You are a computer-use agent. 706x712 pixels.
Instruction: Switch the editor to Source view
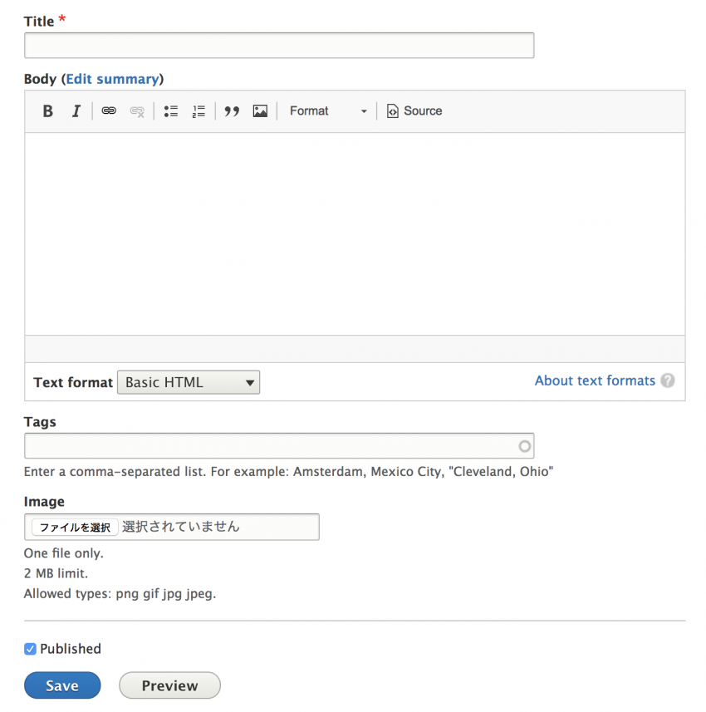(x=414, y=111)
